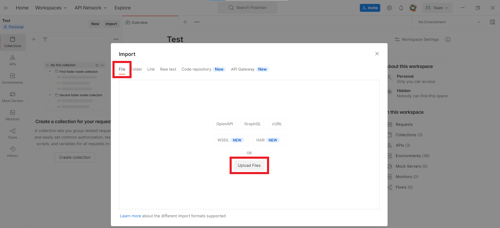Image resolution: width=500 pixels, height=228 pixels.
Task: Click the Personal workspace label
Action: (13, 27)
